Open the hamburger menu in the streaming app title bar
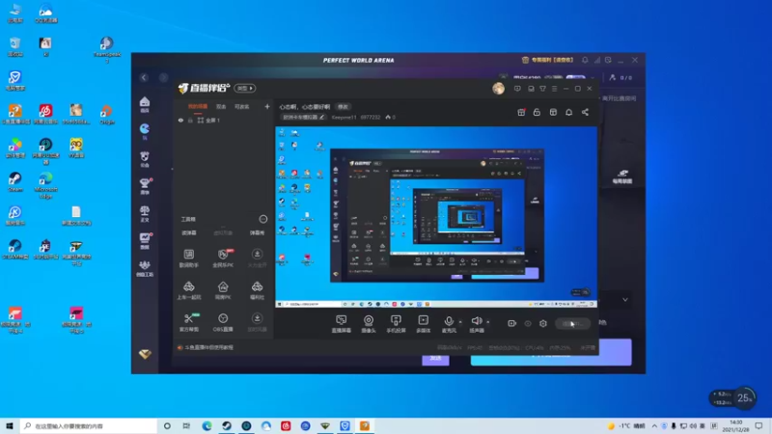772x434 pixels. coord(554,89)
